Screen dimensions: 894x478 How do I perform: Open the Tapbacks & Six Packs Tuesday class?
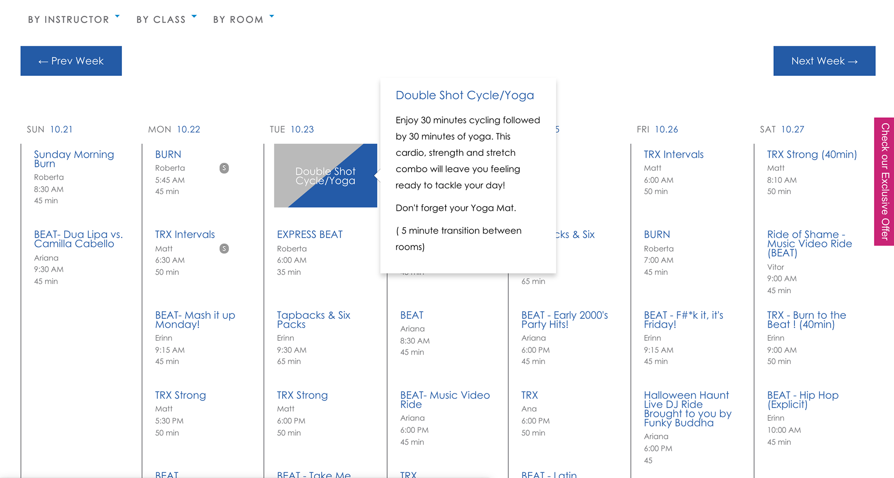313,320
